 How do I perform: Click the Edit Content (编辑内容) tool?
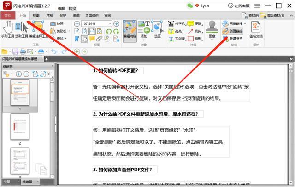tap(130, 31)
